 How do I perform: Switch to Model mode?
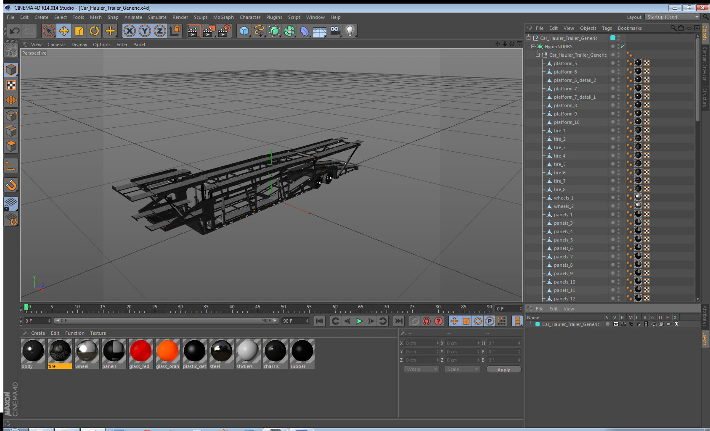click(x=11, y=70)
